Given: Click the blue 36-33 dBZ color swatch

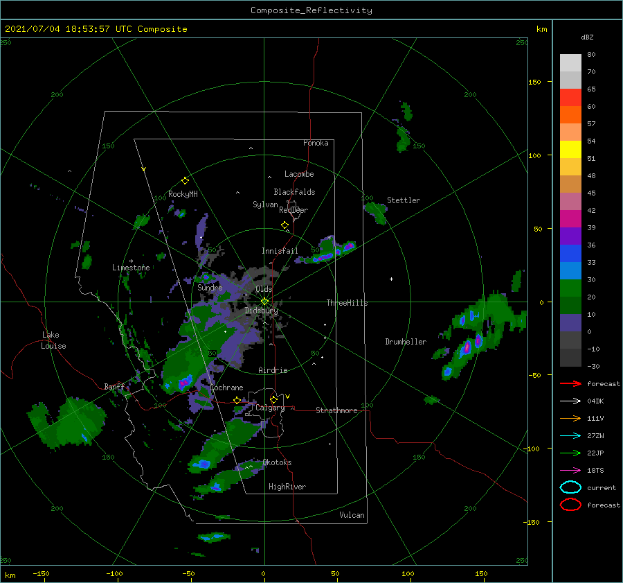Looking at the screenshot, I should coord(570,254).
